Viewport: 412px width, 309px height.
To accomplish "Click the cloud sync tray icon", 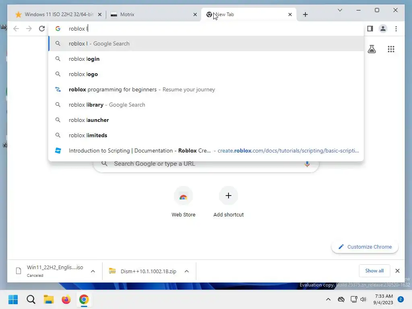I will (x=341, y=299).
